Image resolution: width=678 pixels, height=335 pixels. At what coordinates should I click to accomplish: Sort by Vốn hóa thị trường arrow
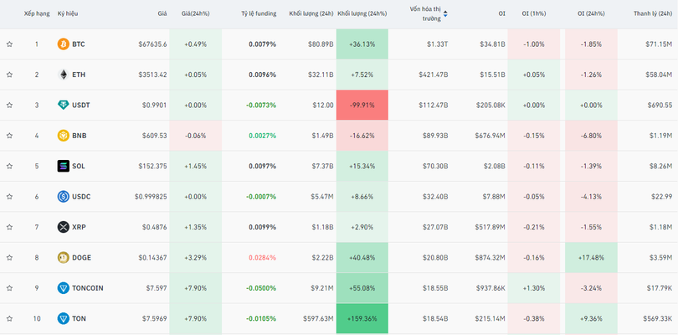(445, 13)
